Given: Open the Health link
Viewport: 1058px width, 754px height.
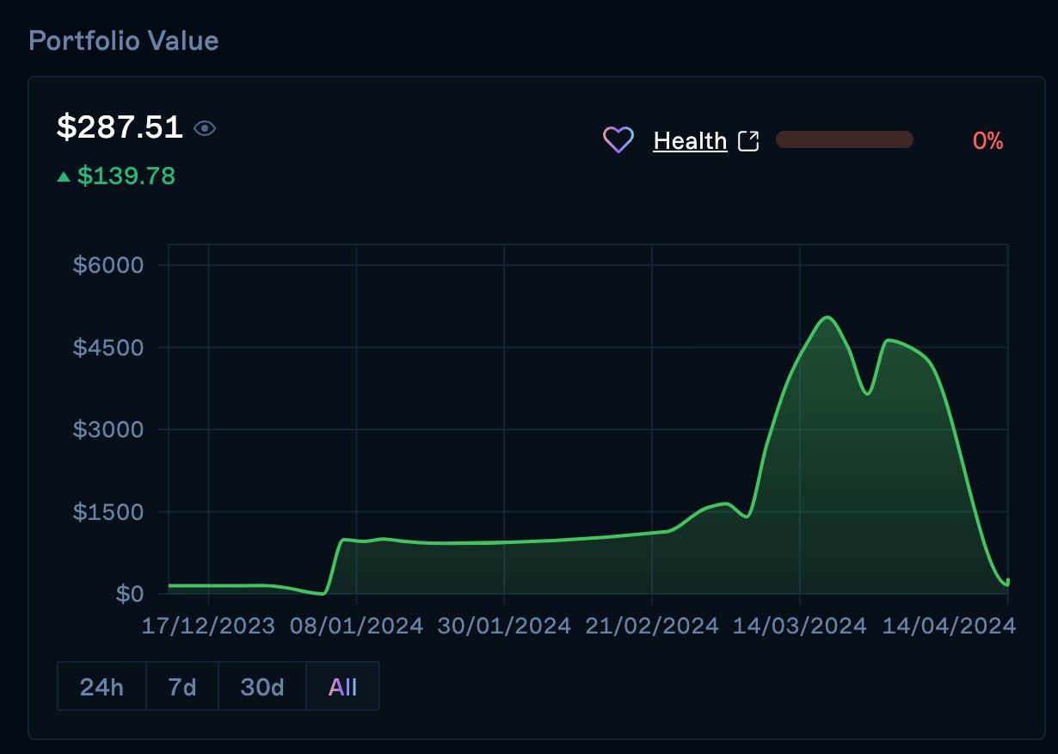Looking at the screenshot, I should (x=690, y=140).
